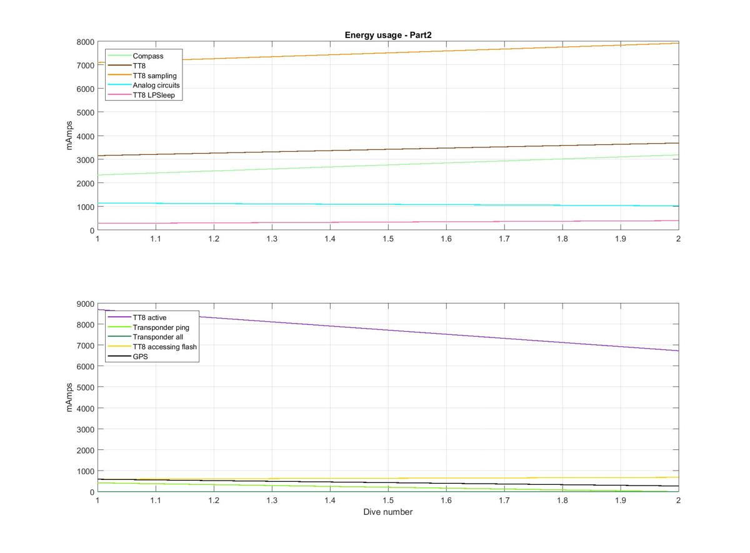
Task: Click the purple TT8 active legend line sample
Action: pos(119,317)
